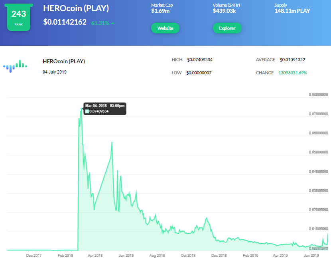This screenshot has height=262, width=331.
Task: Click the Jun 2019 x-axis label
Action: (x=311, y=256)
